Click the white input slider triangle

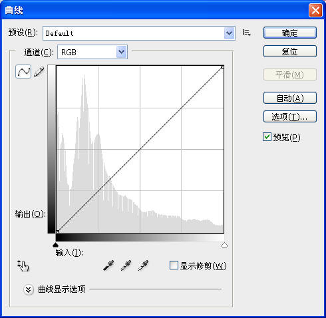224,245
